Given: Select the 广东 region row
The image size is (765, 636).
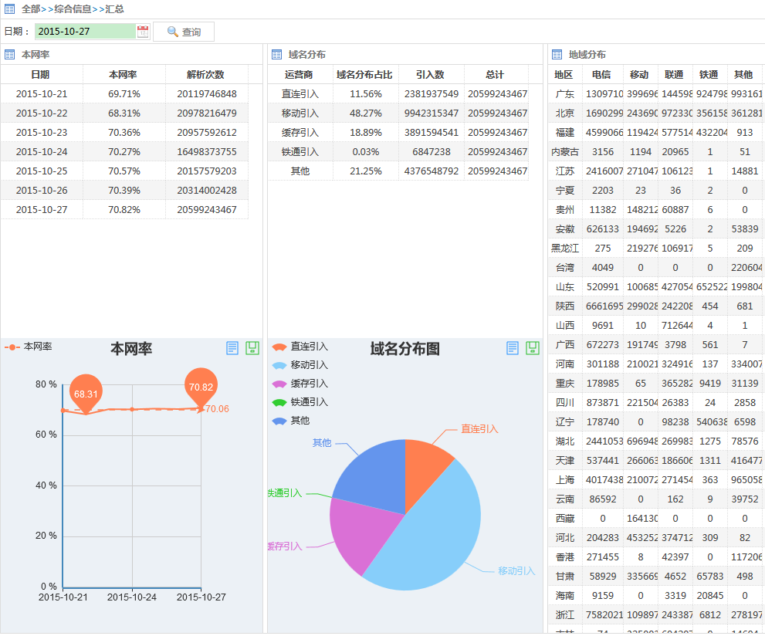Looking at the screenshot, I should (x=655, y=93).
